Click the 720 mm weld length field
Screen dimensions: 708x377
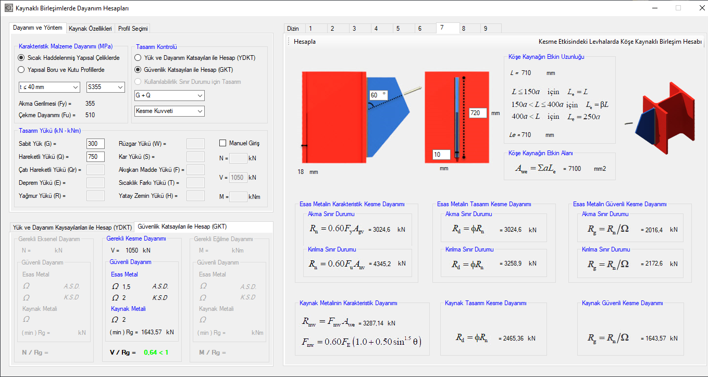[478, 113]
